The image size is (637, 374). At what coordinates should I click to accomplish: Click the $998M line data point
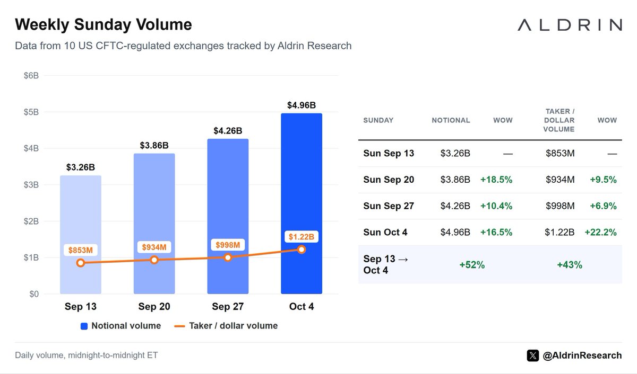pyautogui.click(x=228, y=257)
